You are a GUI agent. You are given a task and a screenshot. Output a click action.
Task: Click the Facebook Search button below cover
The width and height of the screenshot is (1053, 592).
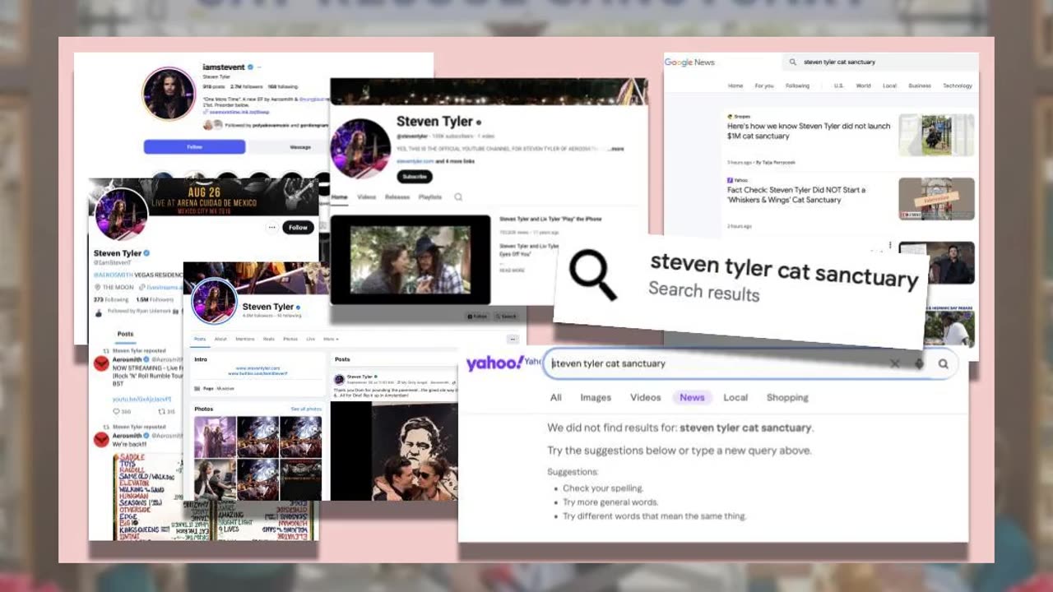pyautogui.click(x=507, y=317)
